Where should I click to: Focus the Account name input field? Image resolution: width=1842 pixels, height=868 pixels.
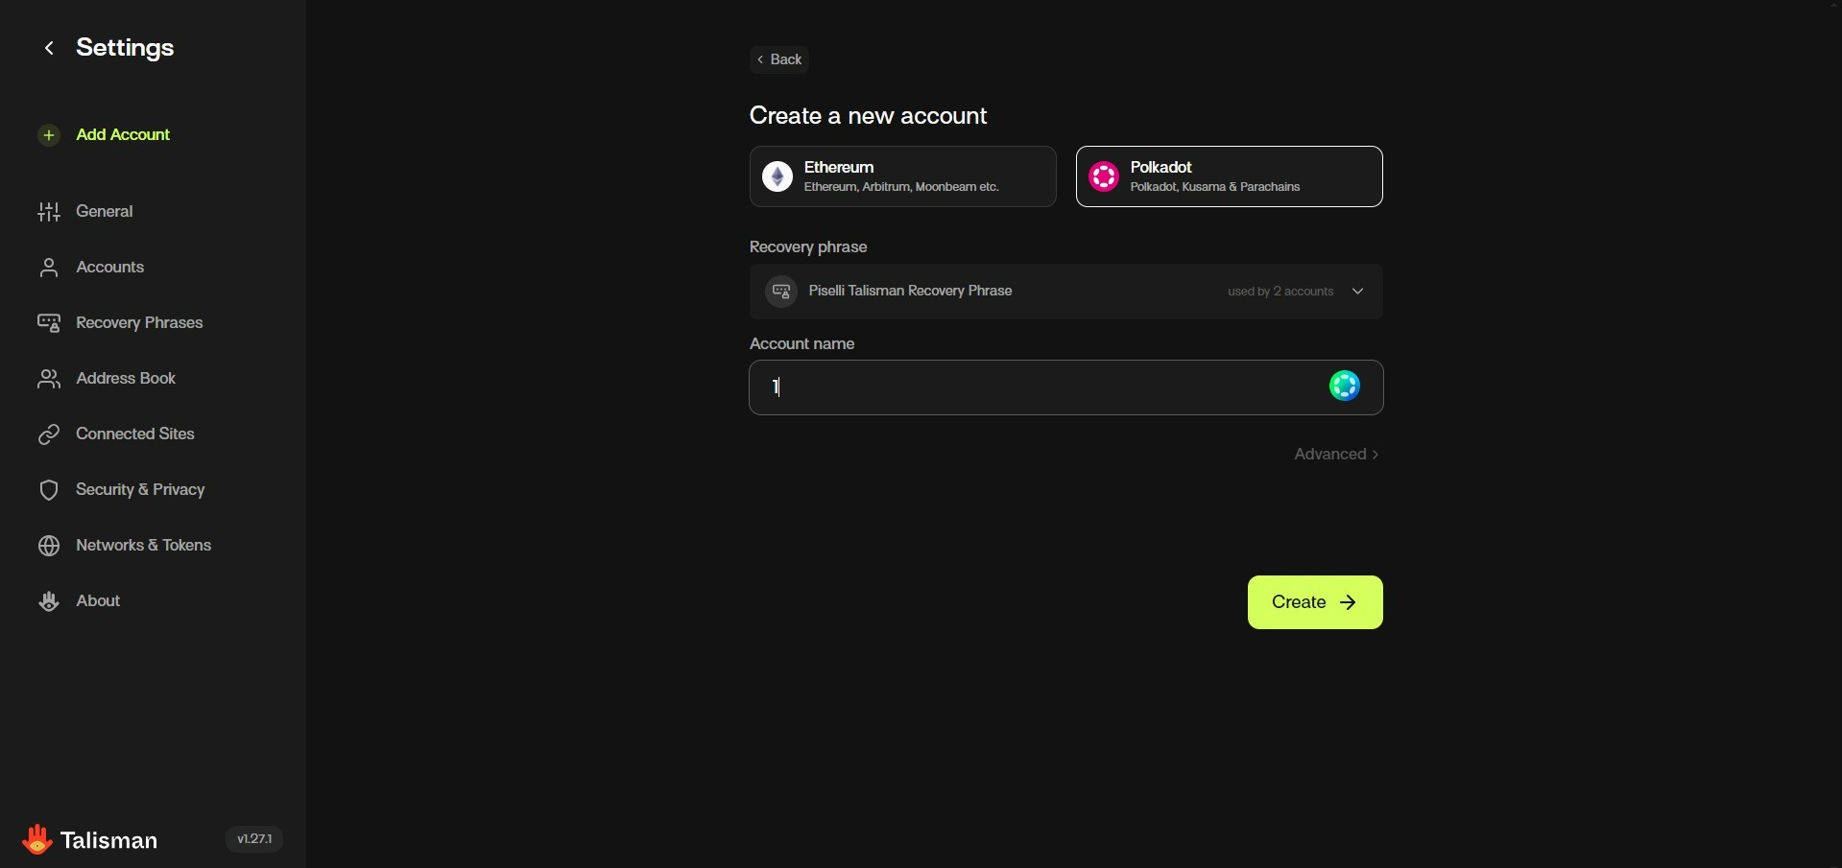pos(1066,387)
